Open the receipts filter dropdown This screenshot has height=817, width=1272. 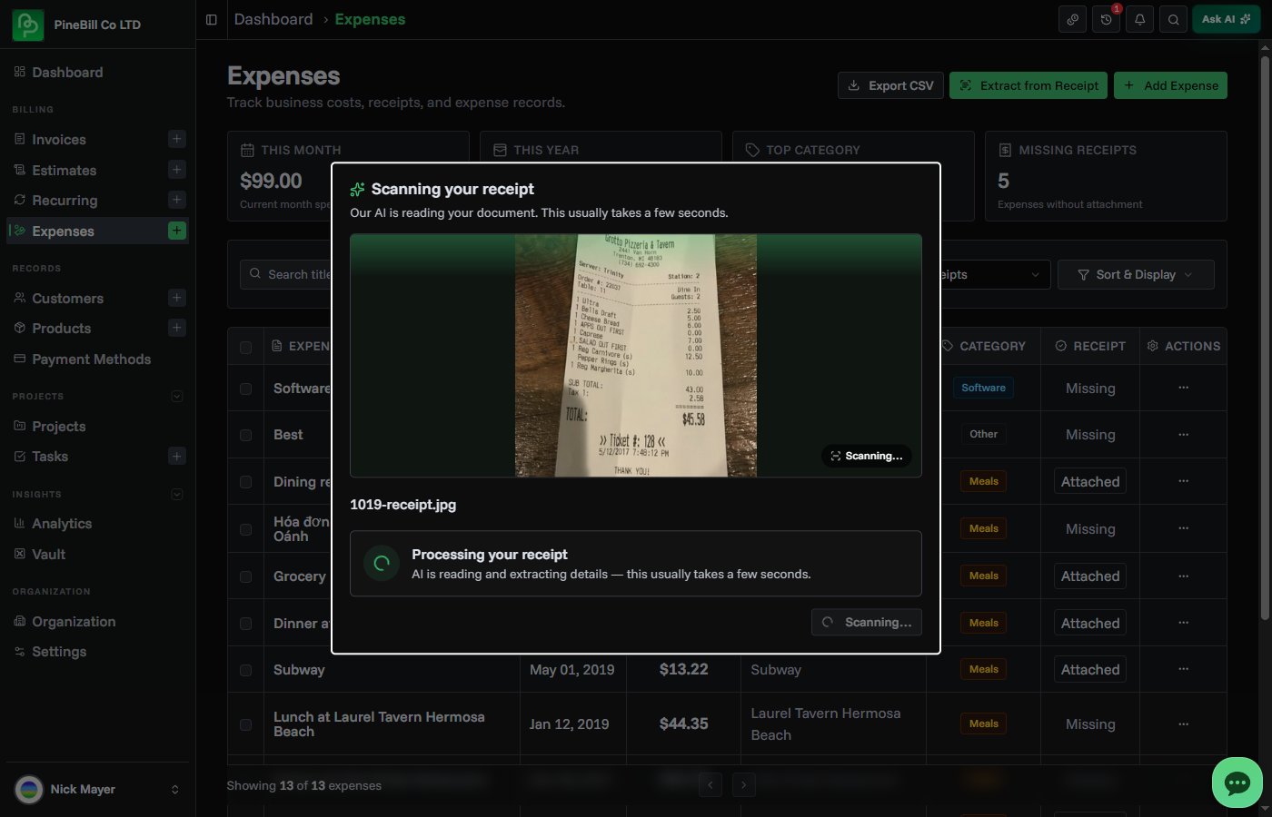(995, 274)
